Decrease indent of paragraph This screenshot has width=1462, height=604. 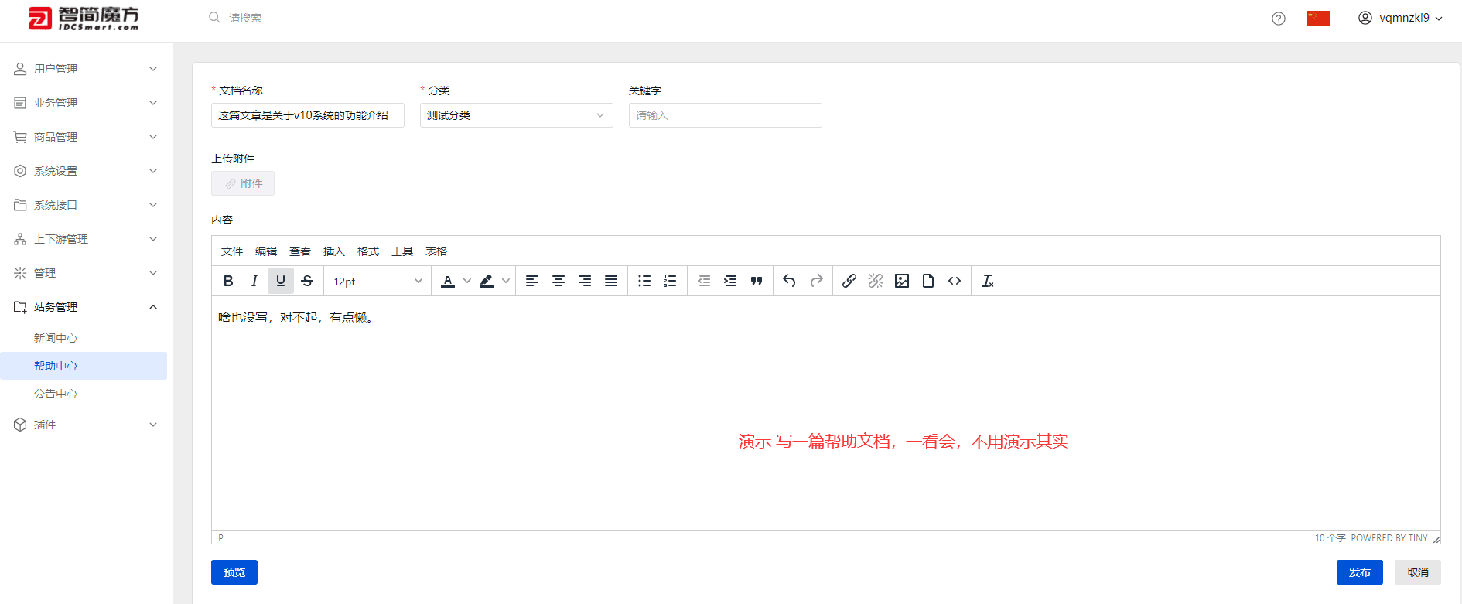[x=704, y=281]
